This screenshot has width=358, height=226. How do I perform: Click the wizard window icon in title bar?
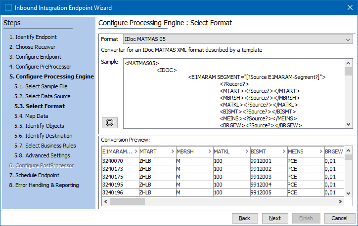tap(8, 8)
